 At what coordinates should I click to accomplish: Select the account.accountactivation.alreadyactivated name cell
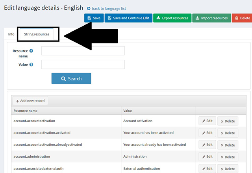coord(66,145)
